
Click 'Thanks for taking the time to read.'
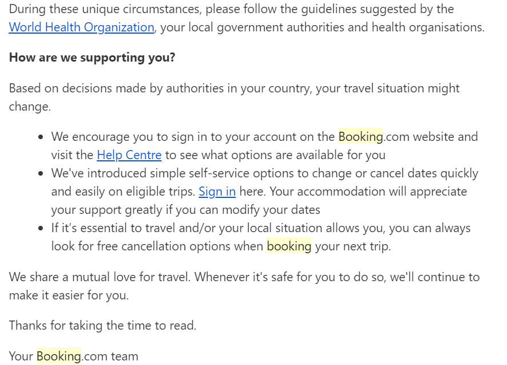coord(102,325)
